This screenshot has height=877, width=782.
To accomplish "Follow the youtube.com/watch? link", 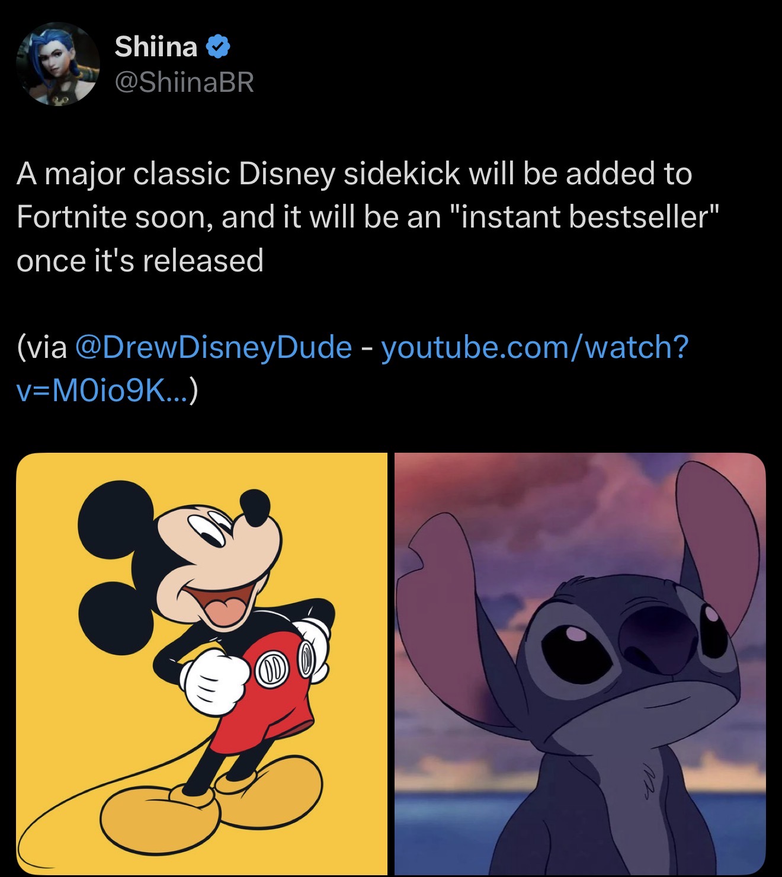I will coord(535,347).
